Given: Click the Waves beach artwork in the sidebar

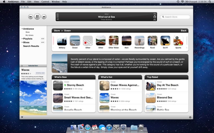Looking at the screenshot, I should 33,98.
